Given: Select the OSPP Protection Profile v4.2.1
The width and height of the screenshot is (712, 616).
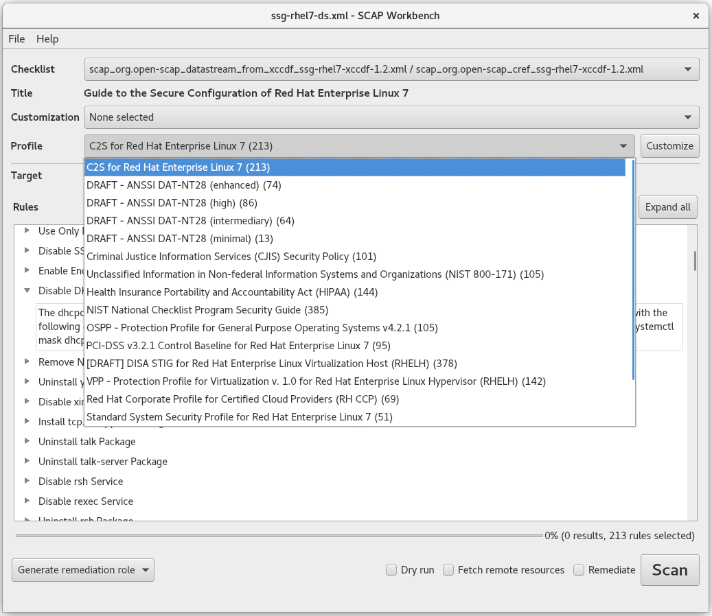Looking at the screenshot, I should click(262, 327).
